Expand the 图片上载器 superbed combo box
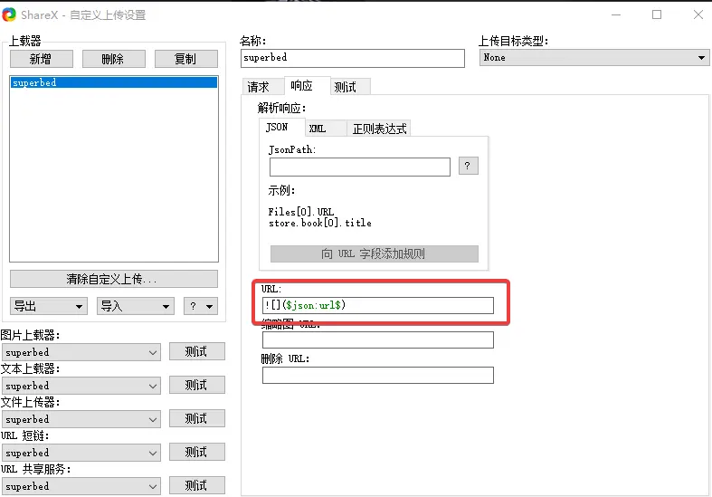The height and width of the screenshot is (497, 712). click(x=81, y=352)
